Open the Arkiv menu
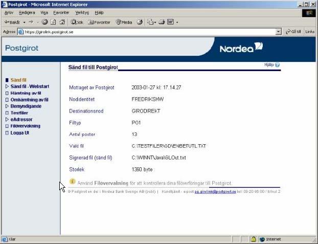The image size is (318, 244). click(9, 13)
